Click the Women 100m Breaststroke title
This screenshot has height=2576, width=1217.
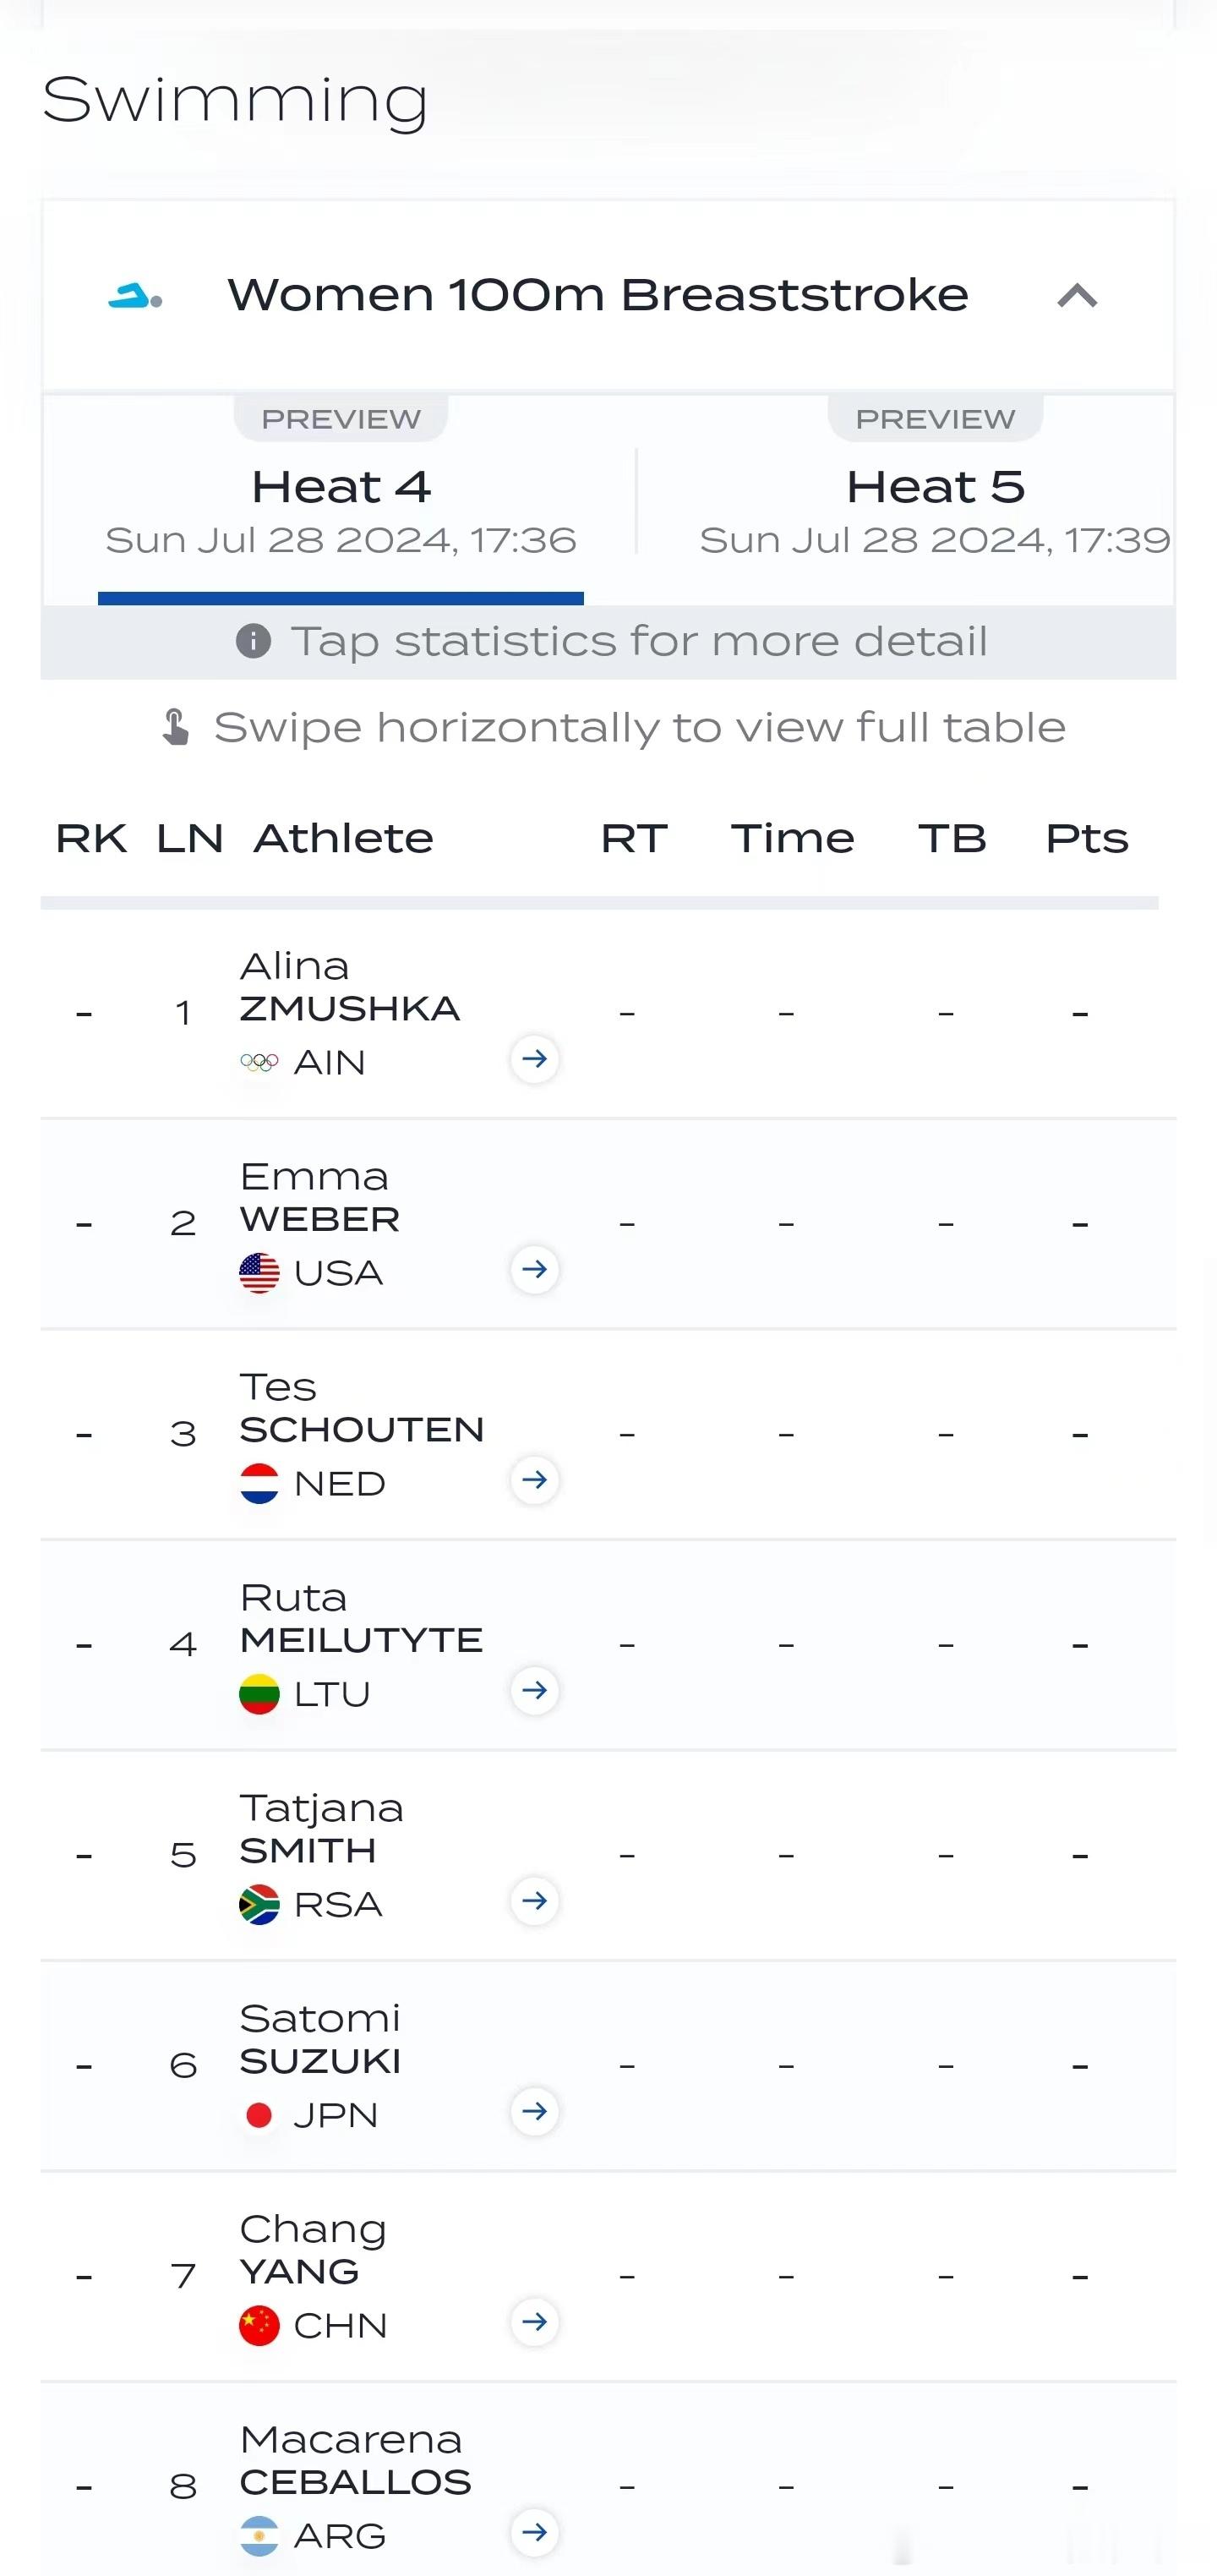pyautogui.click(x=598, y=296)
